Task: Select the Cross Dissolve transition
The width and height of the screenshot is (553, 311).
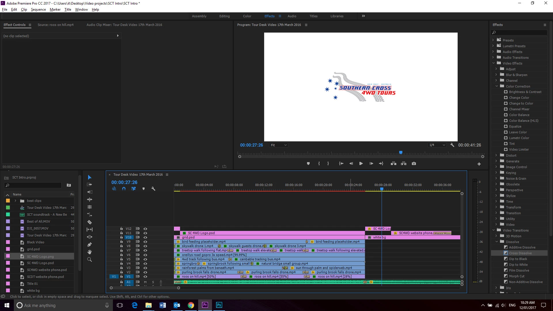Action: (x=520, y=253)
